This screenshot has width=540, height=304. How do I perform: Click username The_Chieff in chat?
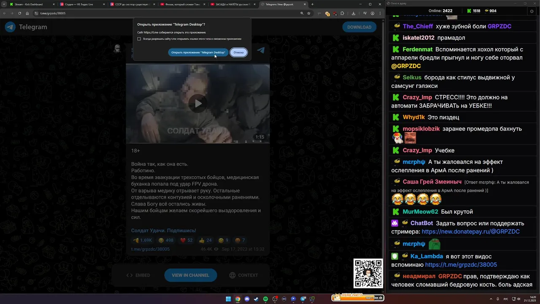coord(418,26)
